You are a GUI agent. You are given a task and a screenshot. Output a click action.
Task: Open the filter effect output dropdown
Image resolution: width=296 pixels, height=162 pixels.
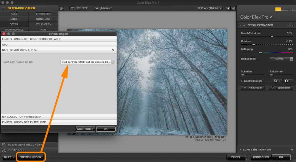pos(88,62)
